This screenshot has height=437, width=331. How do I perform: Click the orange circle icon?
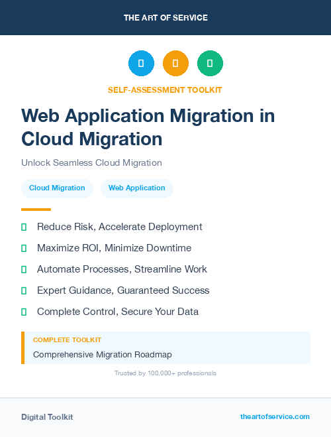(175, 63)
